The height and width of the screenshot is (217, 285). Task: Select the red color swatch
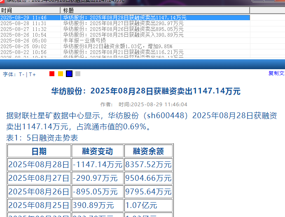[52, 74]
